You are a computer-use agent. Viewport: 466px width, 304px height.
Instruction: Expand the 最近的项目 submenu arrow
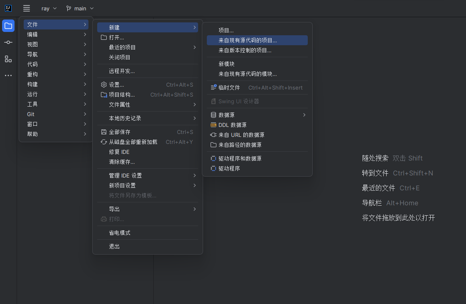[195, 47]
